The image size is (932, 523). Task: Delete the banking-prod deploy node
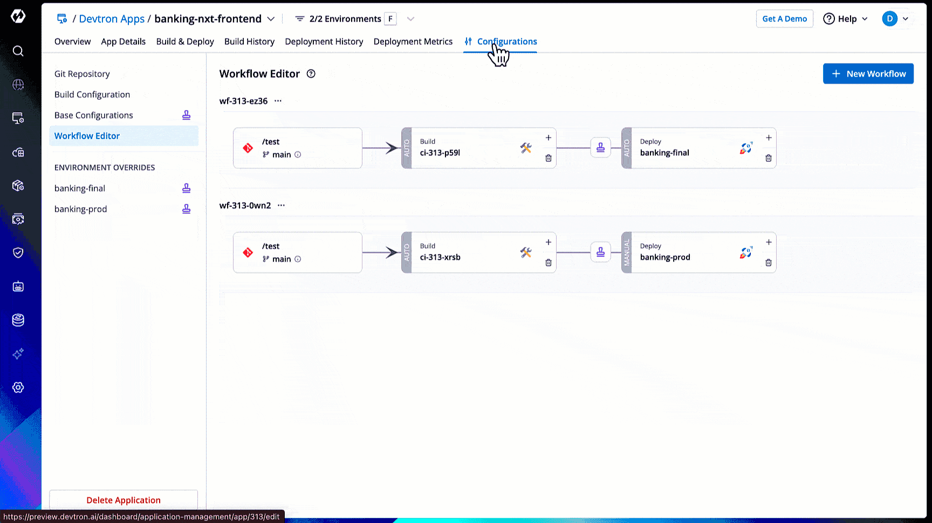pyautogui.click(x=768, y=263)
